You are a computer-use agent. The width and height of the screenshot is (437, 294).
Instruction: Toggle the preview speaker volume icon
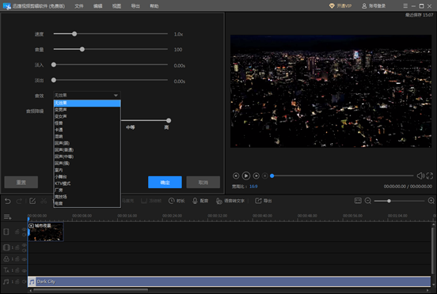pos(420,175)
